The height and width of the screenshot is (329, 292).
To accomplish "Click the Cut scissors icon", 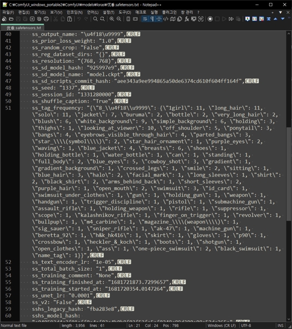I will tap(55, 19).
